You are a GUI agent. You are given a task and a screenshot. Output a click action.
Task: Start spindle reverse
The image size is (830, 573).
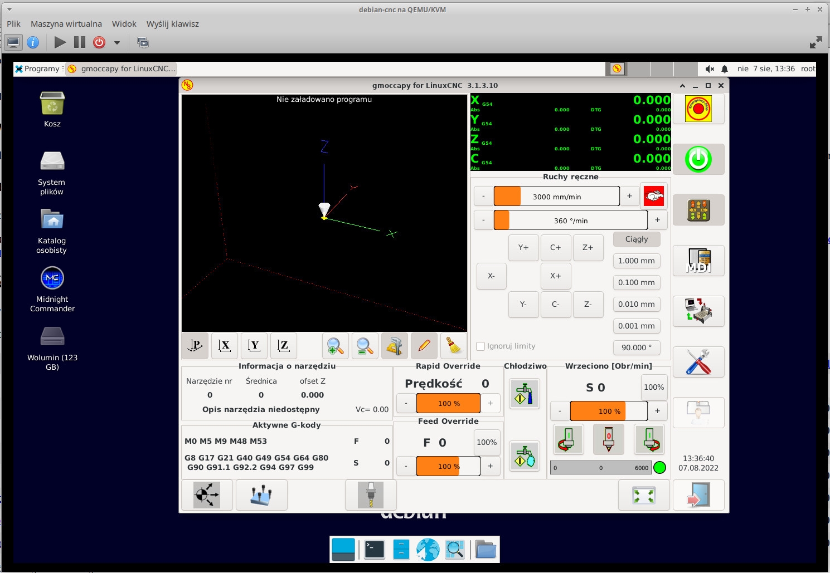pos(568,439)
